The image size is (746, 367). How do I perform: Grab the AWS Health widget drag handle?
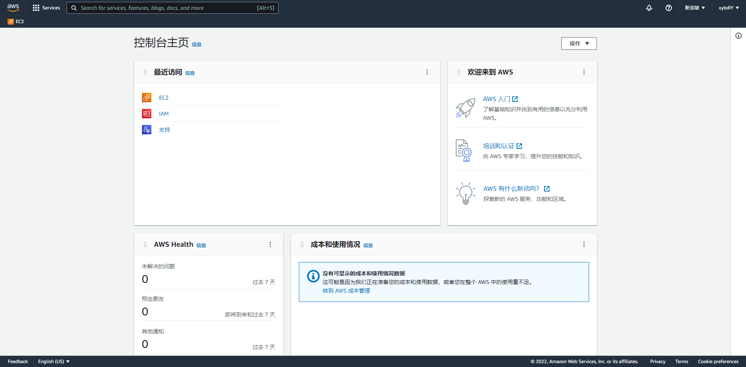click(145, 244)
